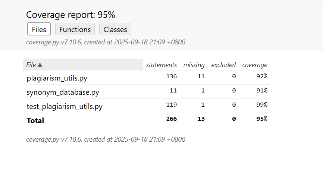Click the 92% coverage value for plagiarism_utils.py

(261, 76)
